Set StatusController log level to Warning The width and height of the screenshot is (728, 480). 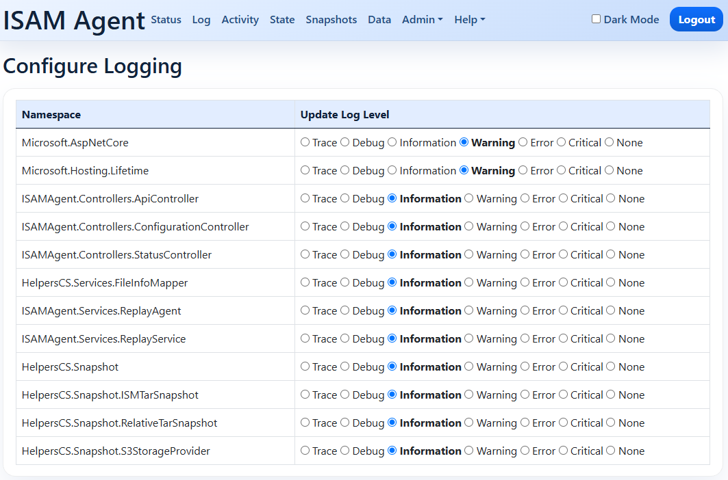click(469, 254)
